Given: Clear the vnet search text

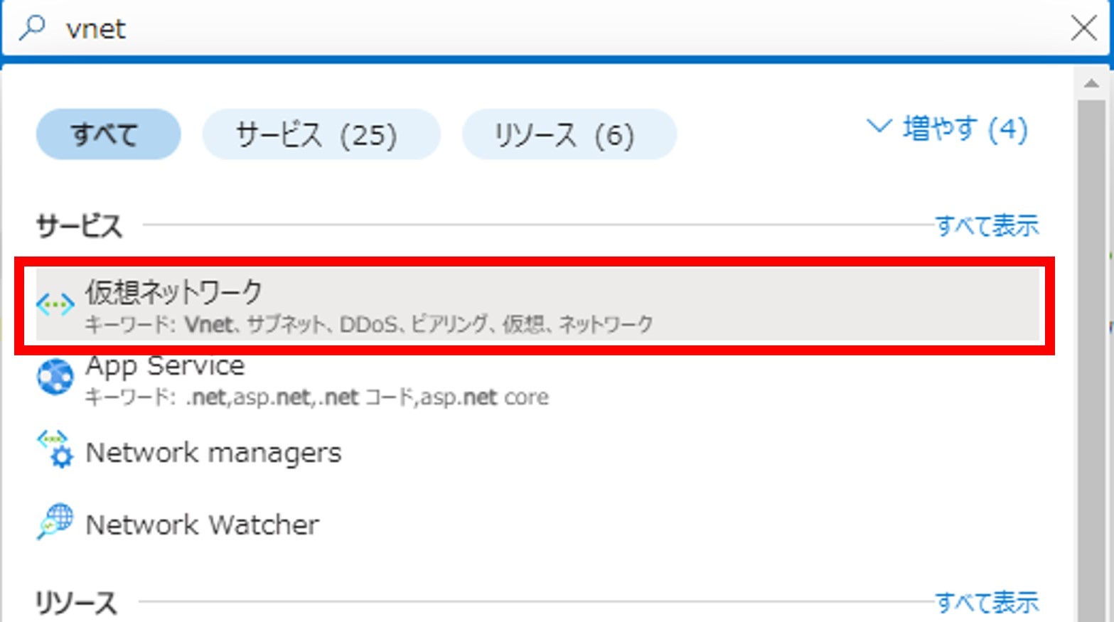Looking at the screenshot, I should pyautogui.click(x=1083, y=28).
